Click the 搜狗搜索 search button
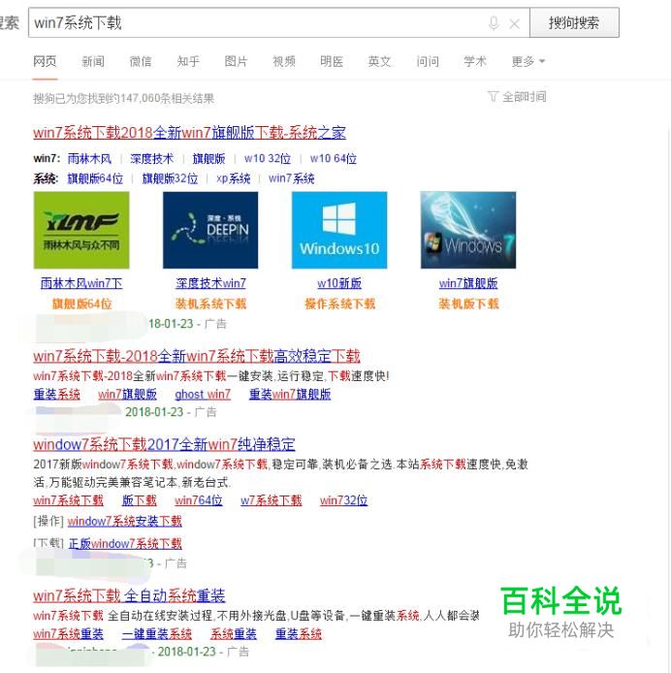This screenshot has width=671, height=673. point(574,22)
